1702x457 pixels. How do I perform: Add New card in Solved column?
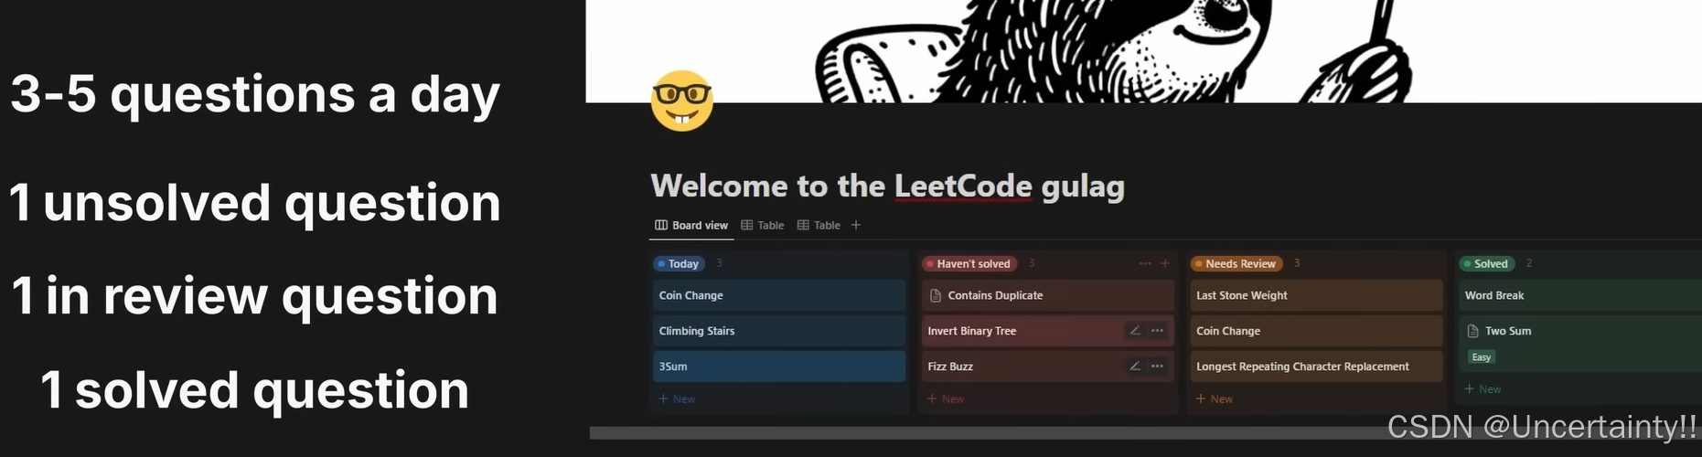pyautogui.click(x=1483, y=389)
